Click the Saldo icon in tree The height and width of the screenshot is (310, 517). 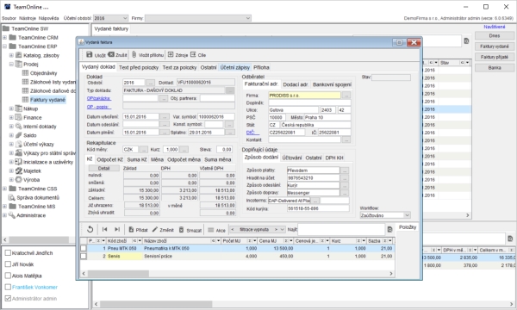(x=18, y=135)
